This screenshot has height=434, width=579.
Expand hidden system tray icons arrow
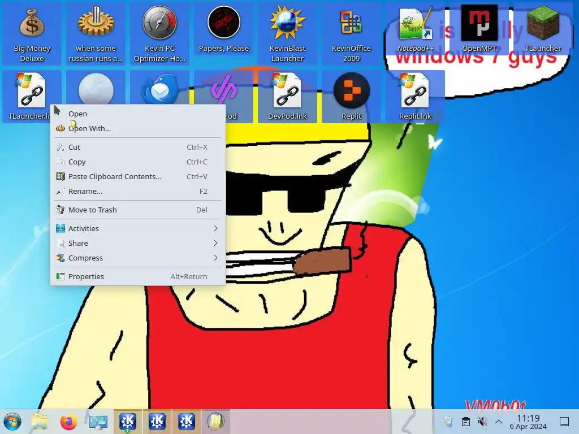point(499,422)
